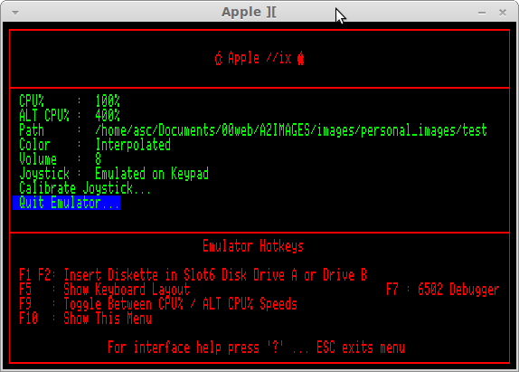
Task: Select the Path setting line
Action: pos(253,130)
